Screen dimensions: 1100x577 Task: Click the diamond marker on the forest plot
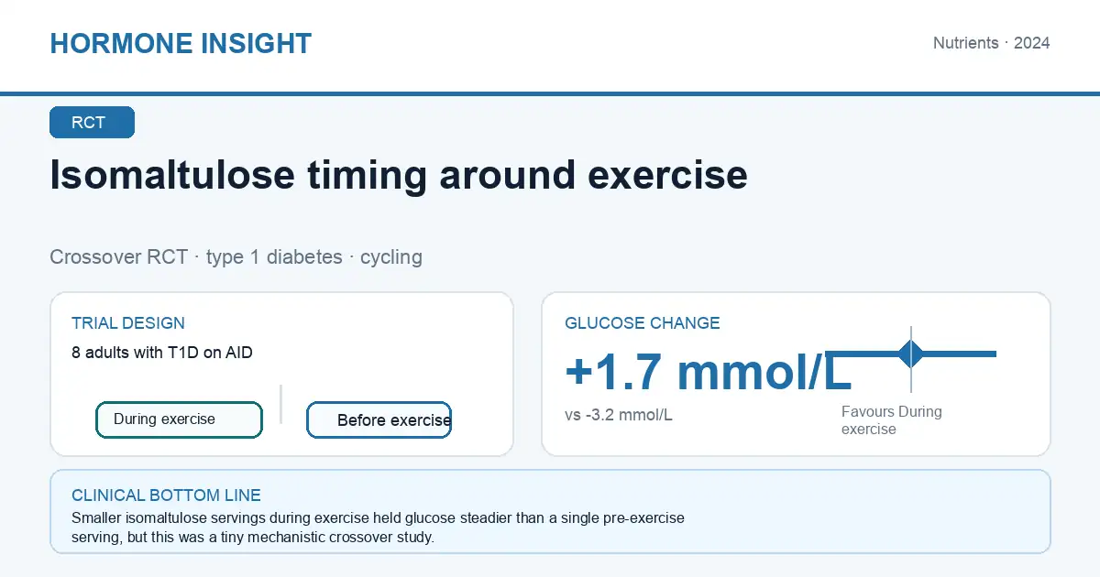tap(910, 354)
